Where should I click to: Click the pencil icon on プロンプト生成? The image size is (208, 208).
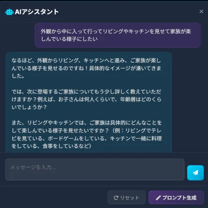[158, 198]
